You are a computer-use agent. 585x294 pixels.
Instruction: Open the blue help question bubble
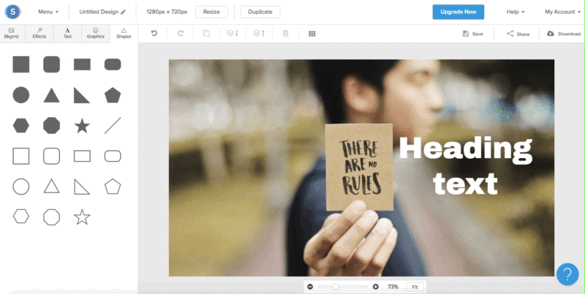click(567, 274)
